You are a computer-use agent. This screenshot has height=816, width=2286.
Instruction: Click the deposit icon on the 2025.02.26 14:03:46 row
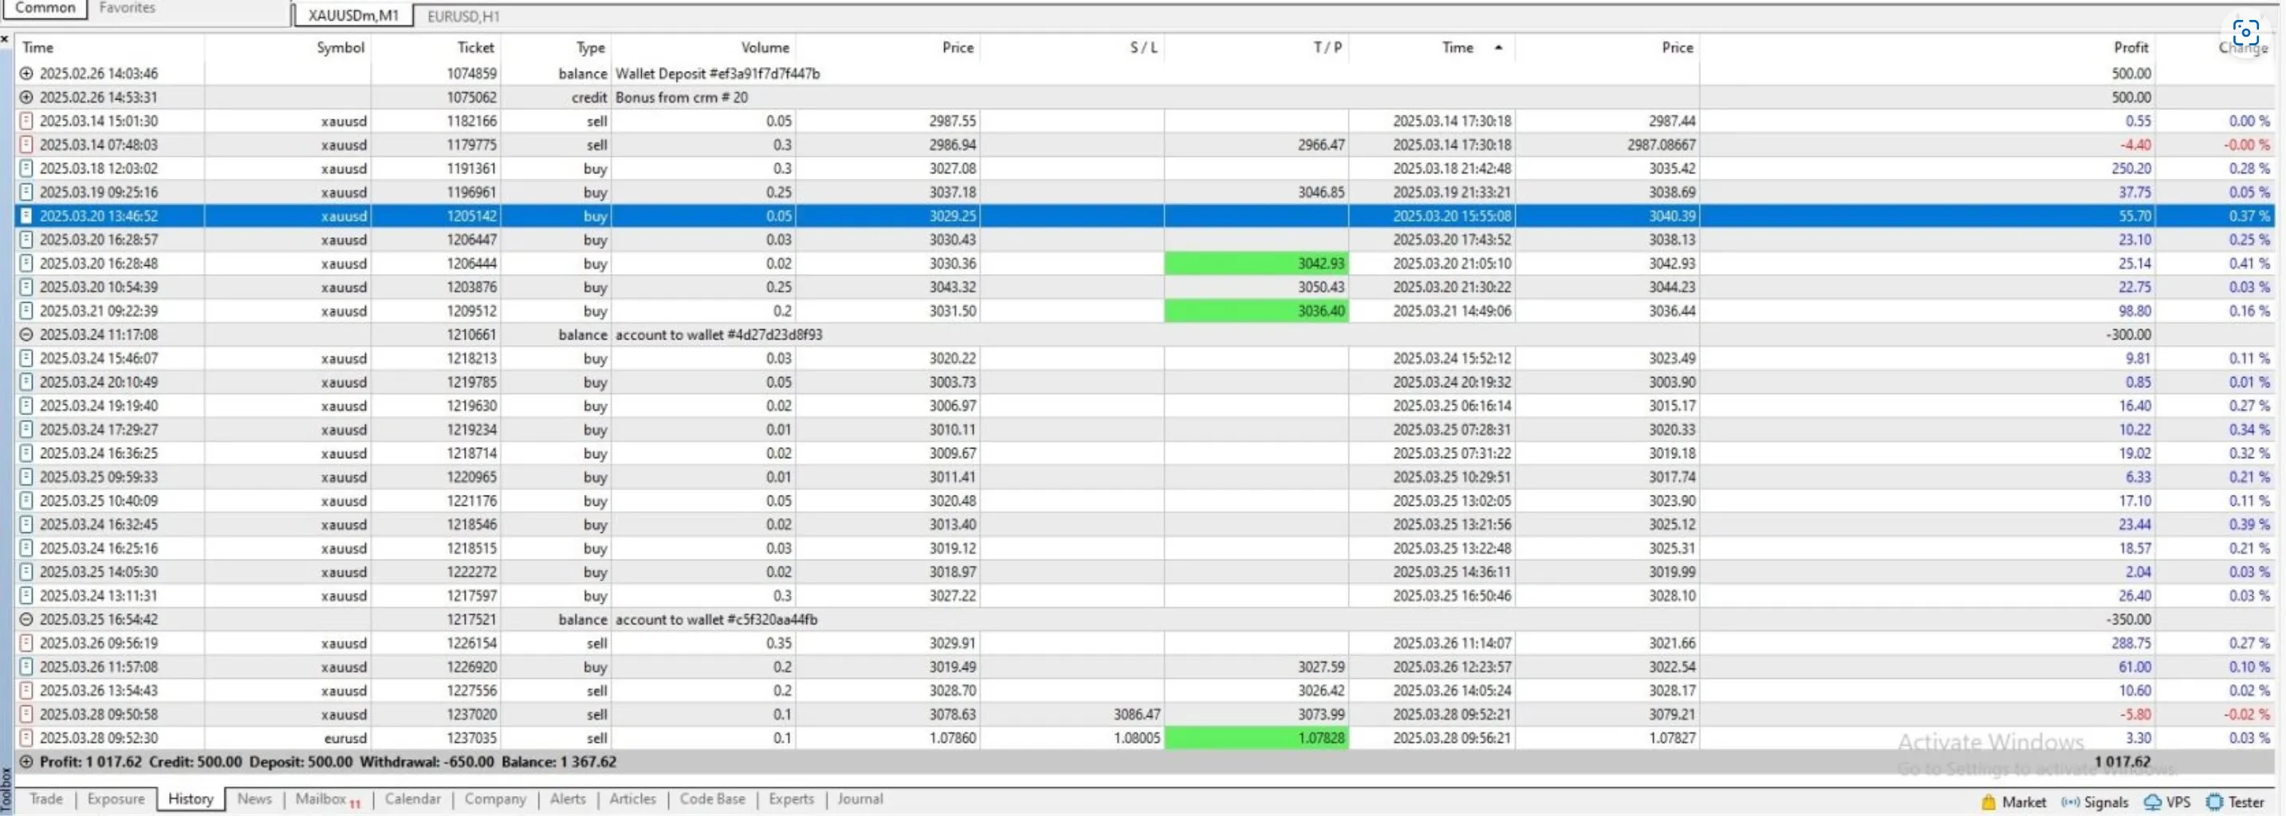point(26,73)
